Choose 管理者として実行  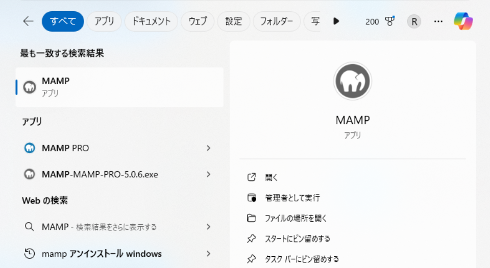(x=292, y=198)
